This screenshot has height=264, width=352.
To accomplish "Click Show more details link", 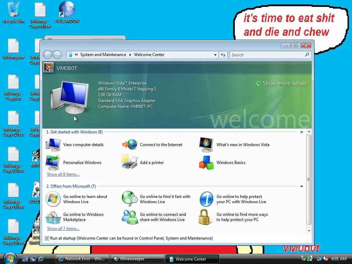I will [282, 84].
